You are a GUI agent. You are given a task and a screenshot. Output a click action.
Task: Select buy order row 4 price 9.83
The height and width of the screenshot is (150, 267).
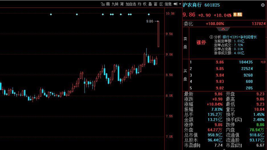pyautogui.click(x=220, y=81)
